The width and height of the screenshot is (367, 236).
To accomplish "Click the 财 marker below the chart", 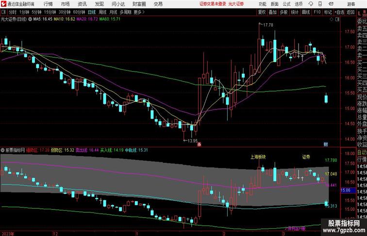I will [x=326, y=144].
